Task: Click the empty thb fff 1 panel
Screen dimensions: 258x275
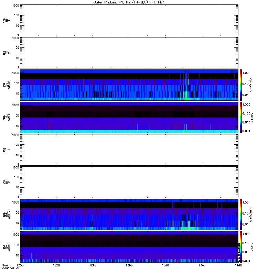Action: click(x=129, y=20)
